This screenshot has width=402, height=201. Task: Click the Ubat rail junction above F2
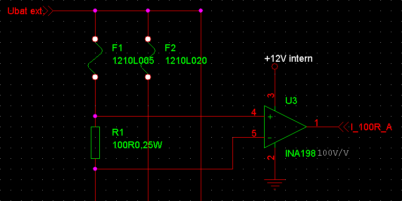coord(148,11)
